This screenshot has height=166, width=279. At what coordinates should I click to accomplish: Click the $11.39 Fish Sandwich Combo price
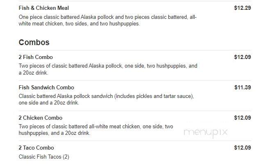click(243, 88)
